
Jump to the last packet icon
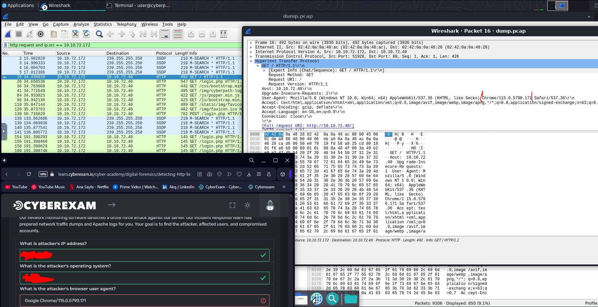[154, 34]
